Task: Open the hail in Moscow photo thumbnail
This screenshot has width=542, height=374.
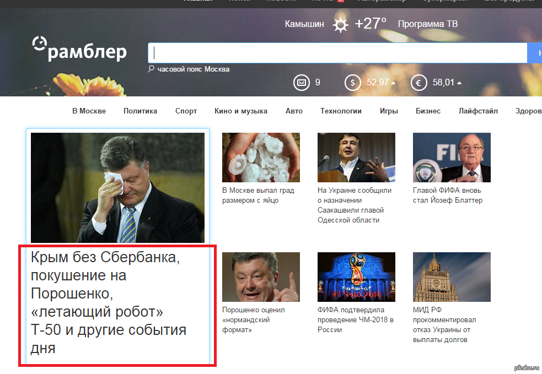Action: [x=261, y=158]
